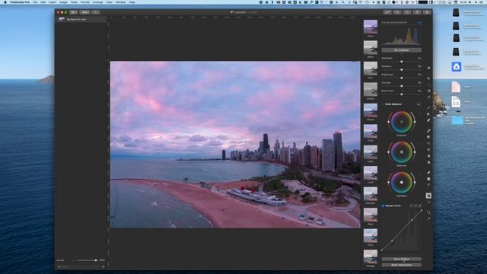
Task: Open the Curves RGB channel dropdown
Action: (397, 205)
